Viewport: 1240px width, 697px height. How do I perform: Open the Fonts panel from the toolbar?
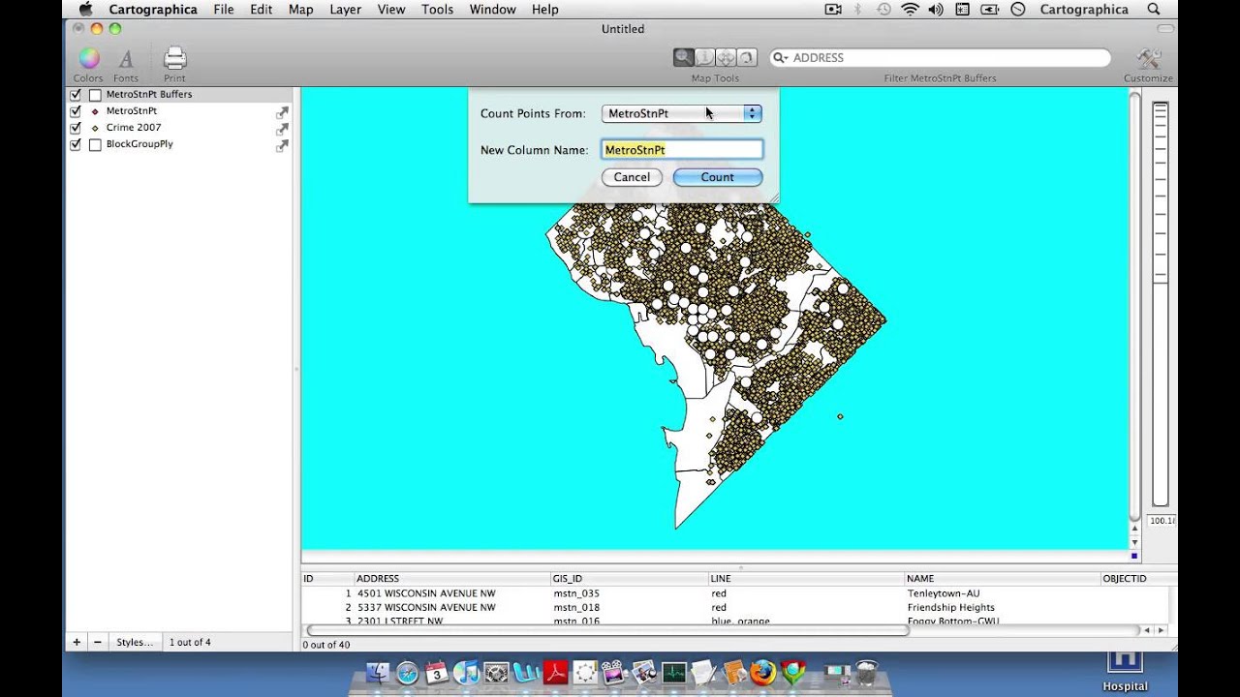[126, 59]
